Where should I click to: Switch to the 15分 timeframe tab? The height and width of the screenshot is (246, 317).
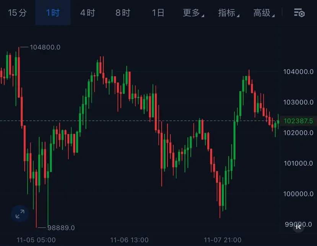pyautogui.click(x=17, y=13)
